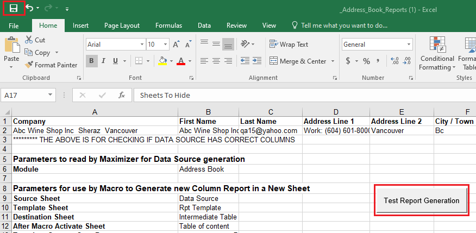Switch to the Page Layout tab
Viewport: 476px width, 233px height.
tap(122, 26)
